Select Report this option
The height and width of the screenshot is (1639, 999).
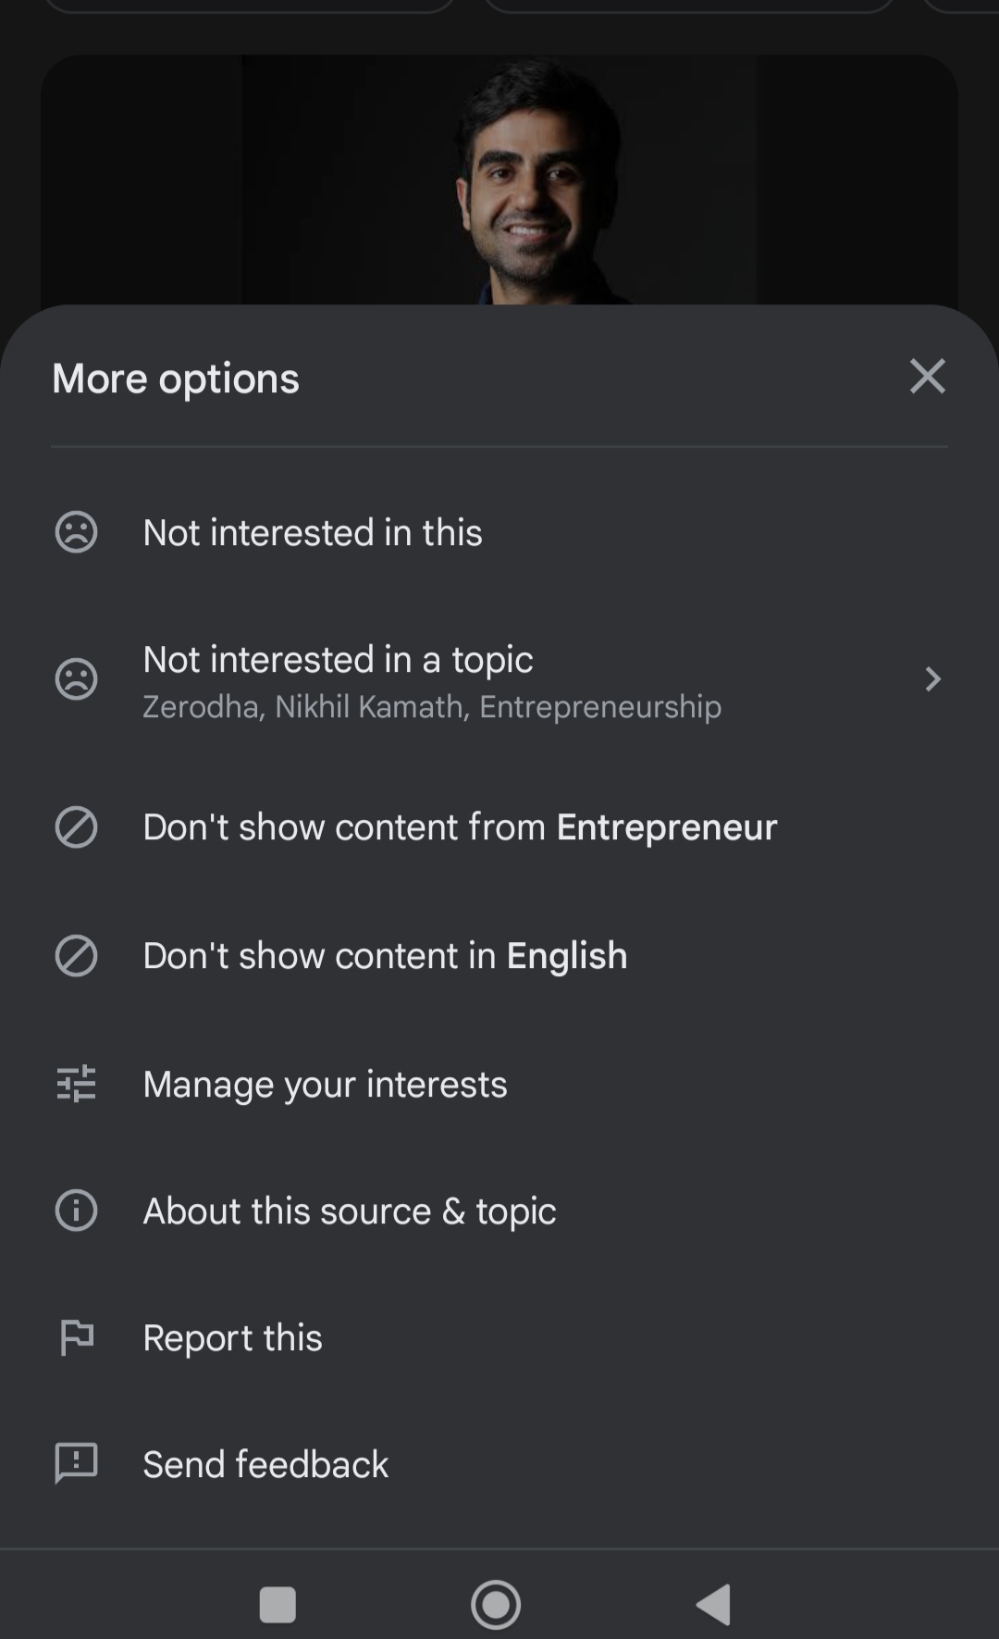(232, 1337)
